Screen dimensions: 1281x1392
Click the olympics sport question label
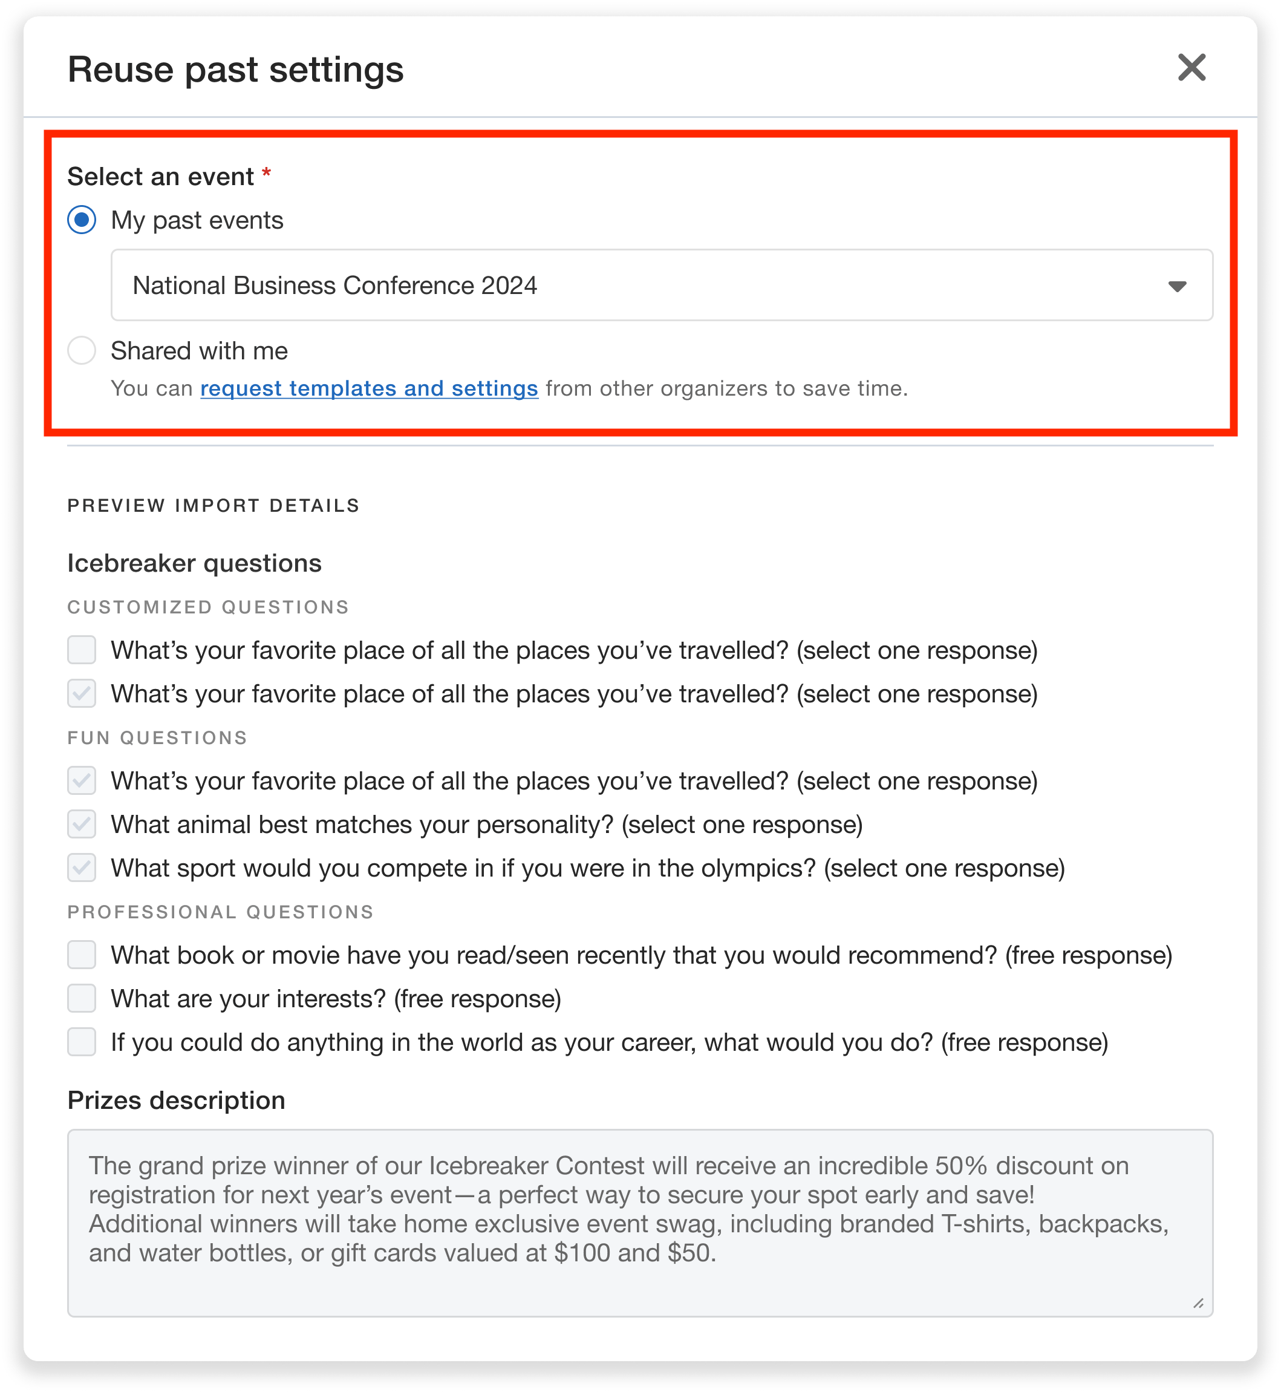point(587,869)
